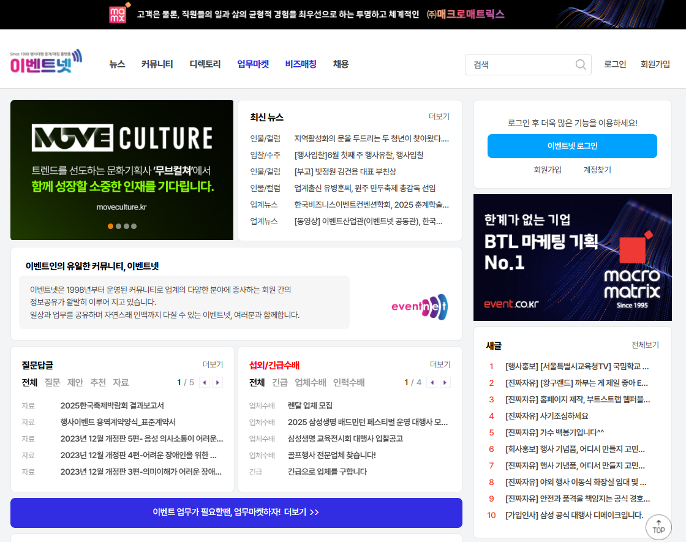
Task: Select 질문 tab in 질문답글
Action: coord(53,382)
